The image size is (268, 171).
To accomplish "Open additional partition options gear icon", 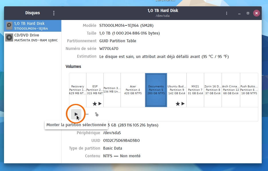I will [97, 114].
